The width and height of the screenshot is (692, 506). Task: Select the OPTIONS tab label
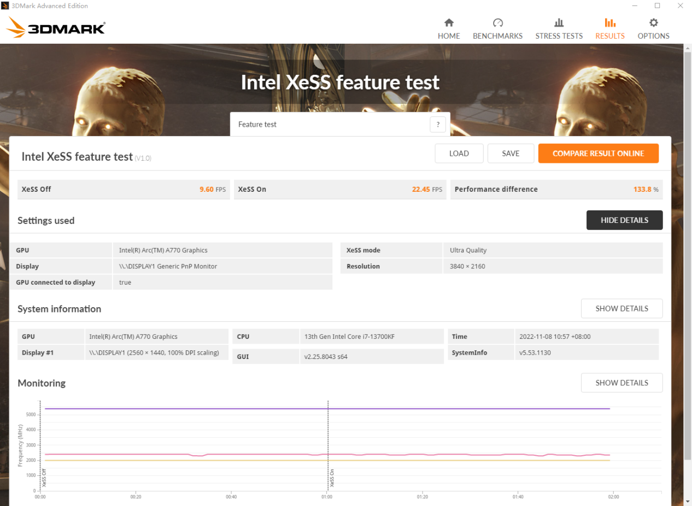click(x=653, y=36)
